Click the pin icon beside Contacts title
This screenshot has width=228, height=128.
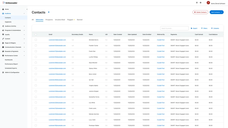tap(49, 12)
